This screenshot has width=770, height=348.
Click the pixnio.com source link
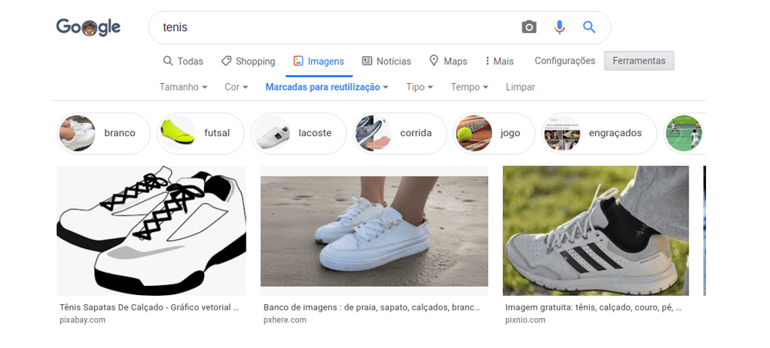(525, 320)
